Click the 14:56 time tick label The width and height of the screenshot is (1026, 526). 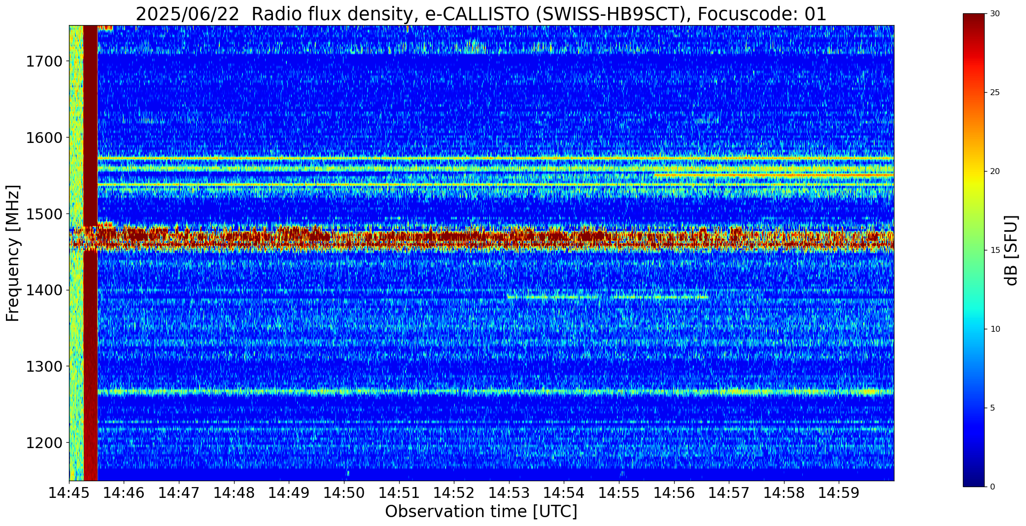(x=674, y=492)
